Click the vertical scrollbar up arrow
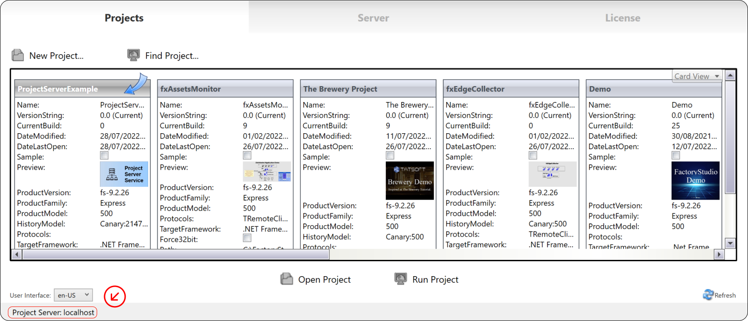748x321 pixels. 730,76
